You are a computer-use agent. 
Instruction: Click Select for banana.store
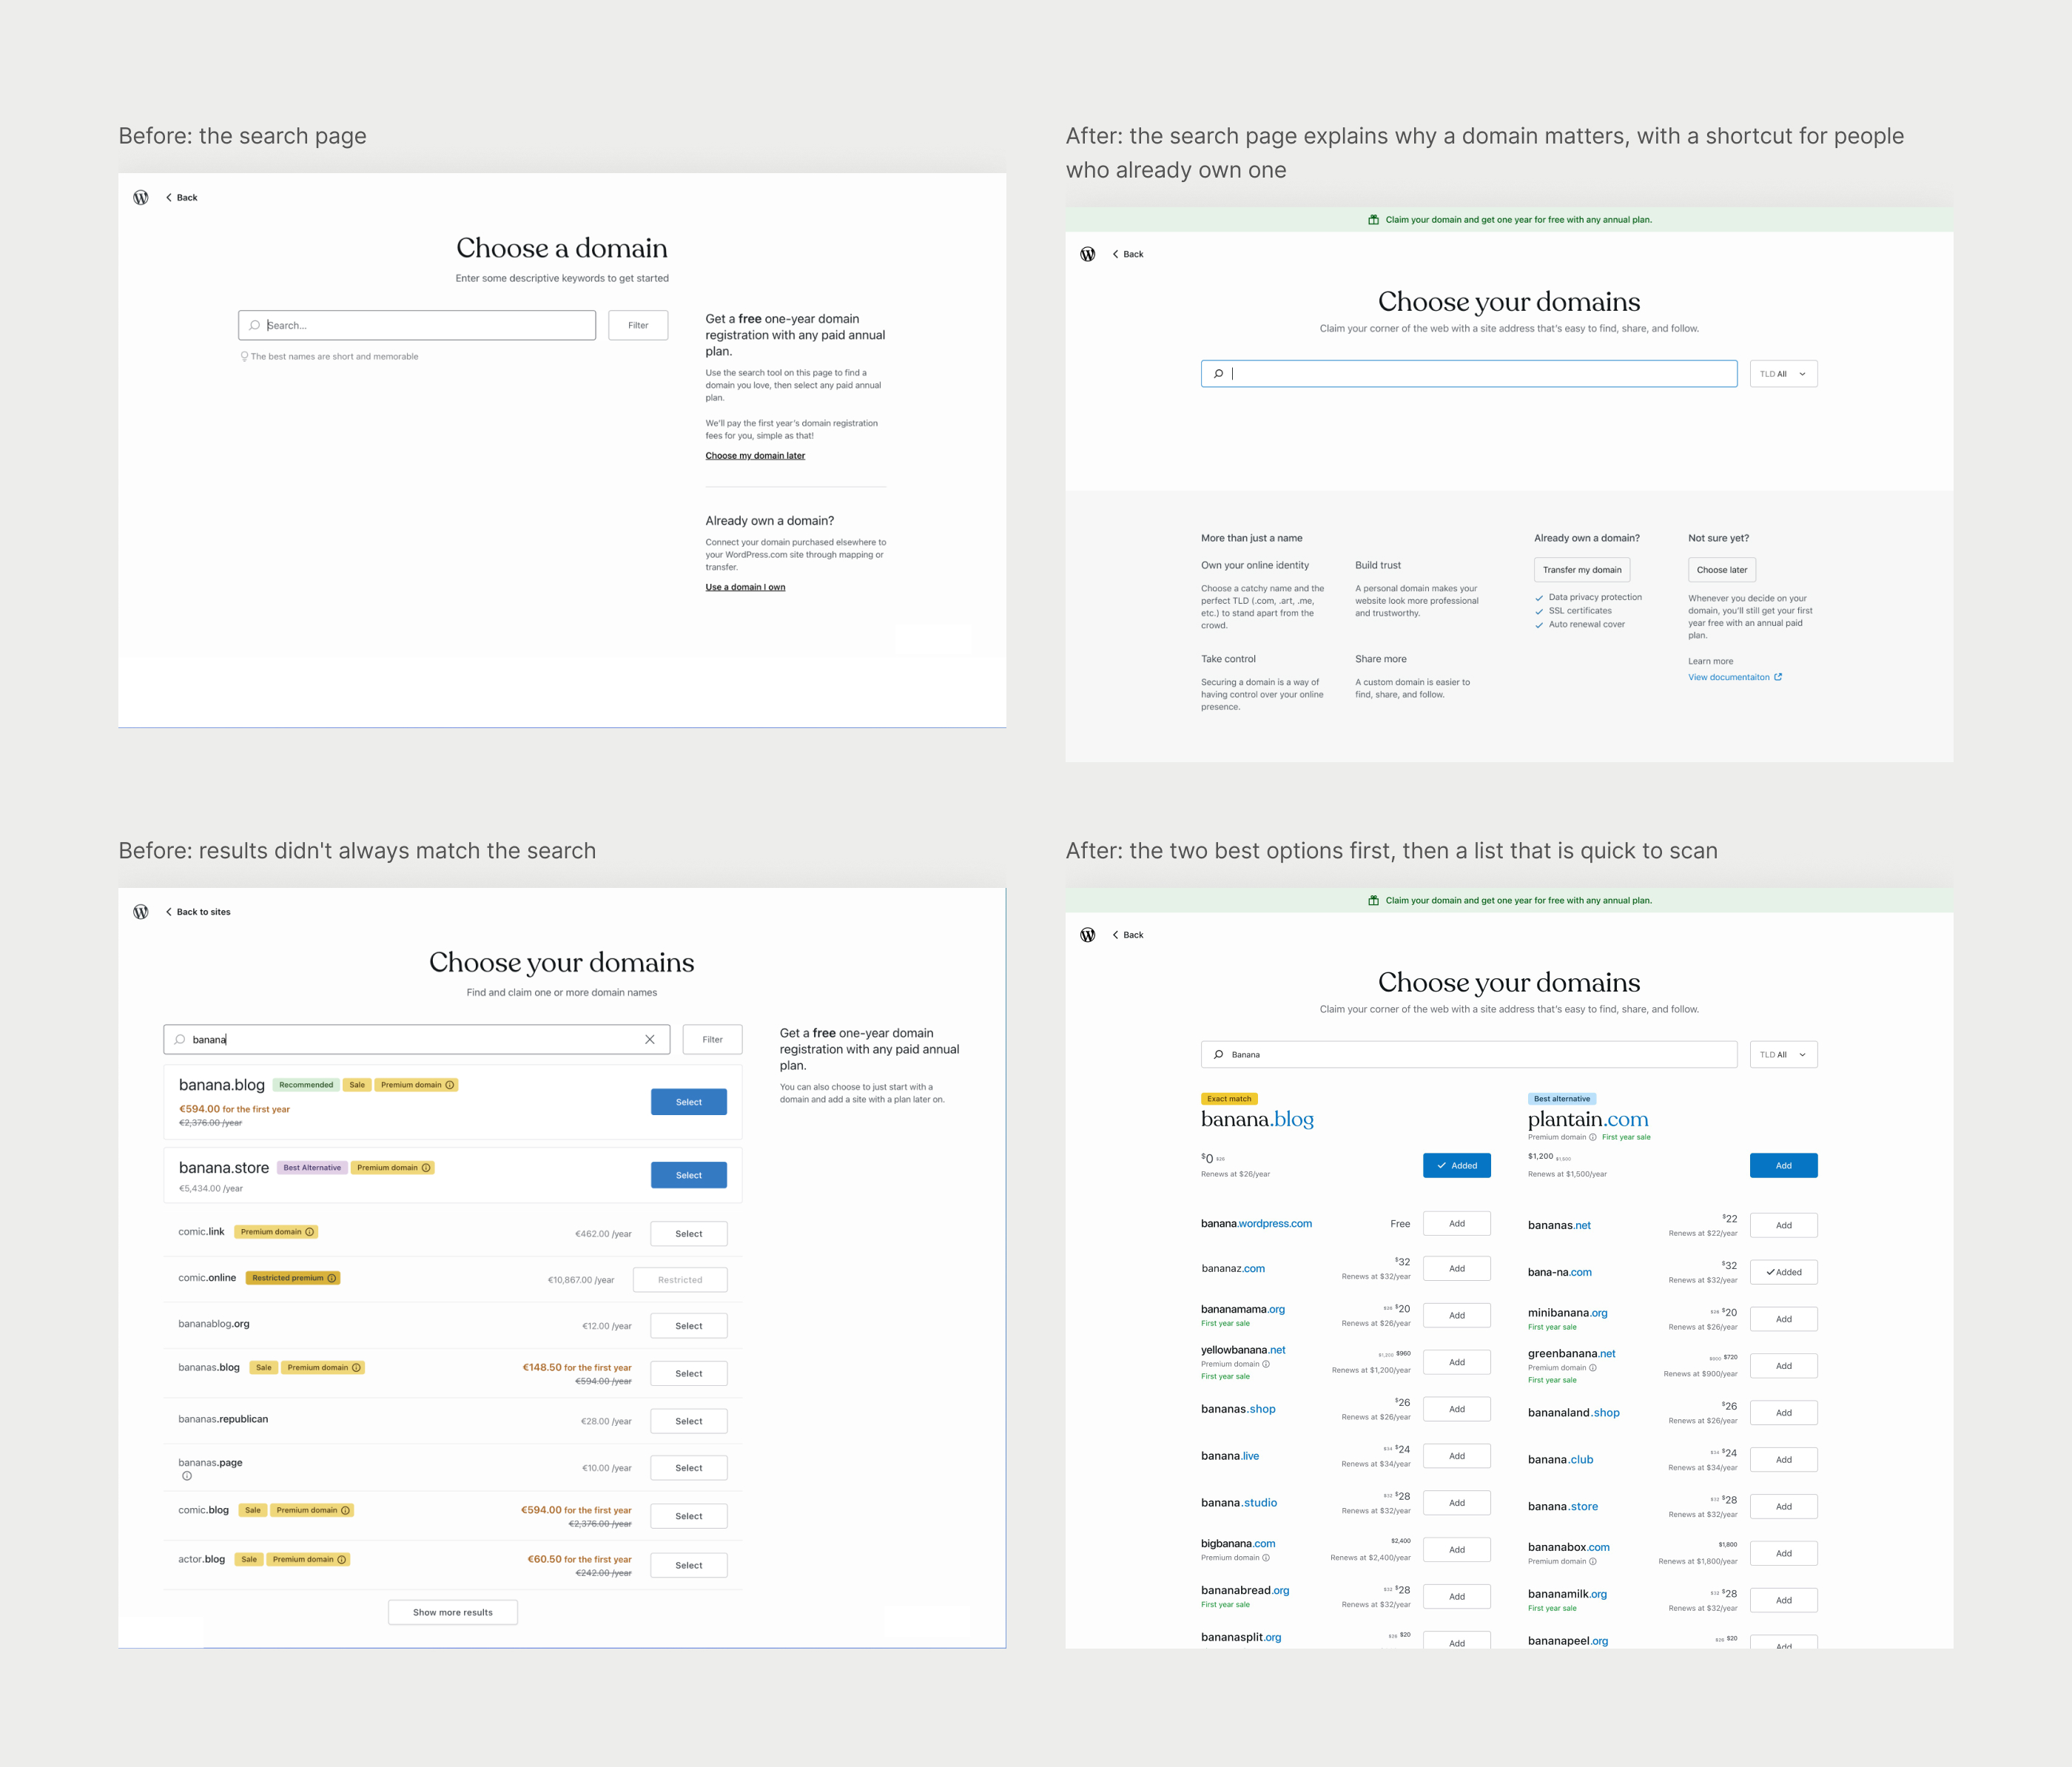pos(689,1176)
